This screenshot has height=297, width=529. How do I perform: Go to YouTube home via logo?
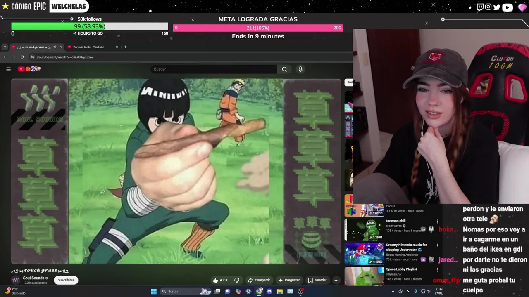coord(29,69)
